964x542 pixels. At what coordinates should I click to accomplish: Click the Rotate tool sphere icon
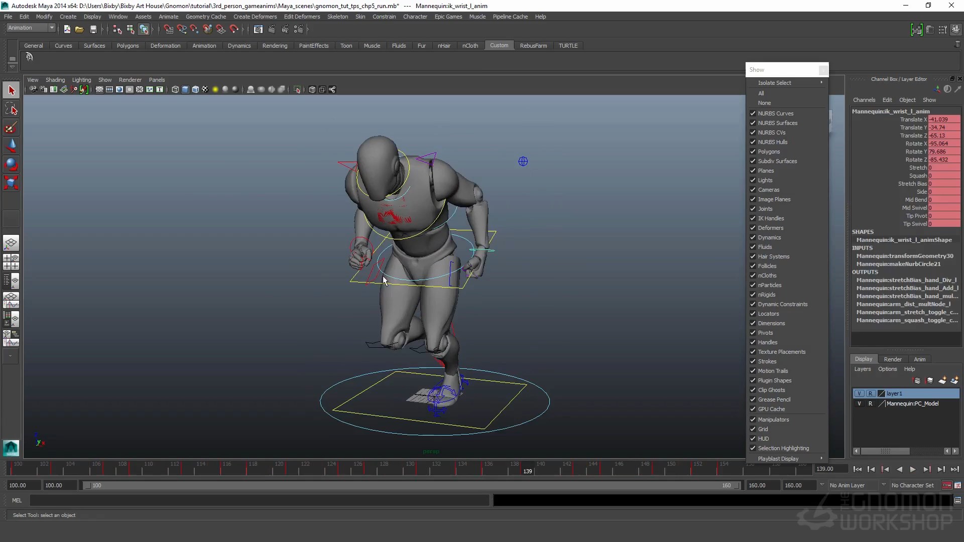[x=11, y=164]
